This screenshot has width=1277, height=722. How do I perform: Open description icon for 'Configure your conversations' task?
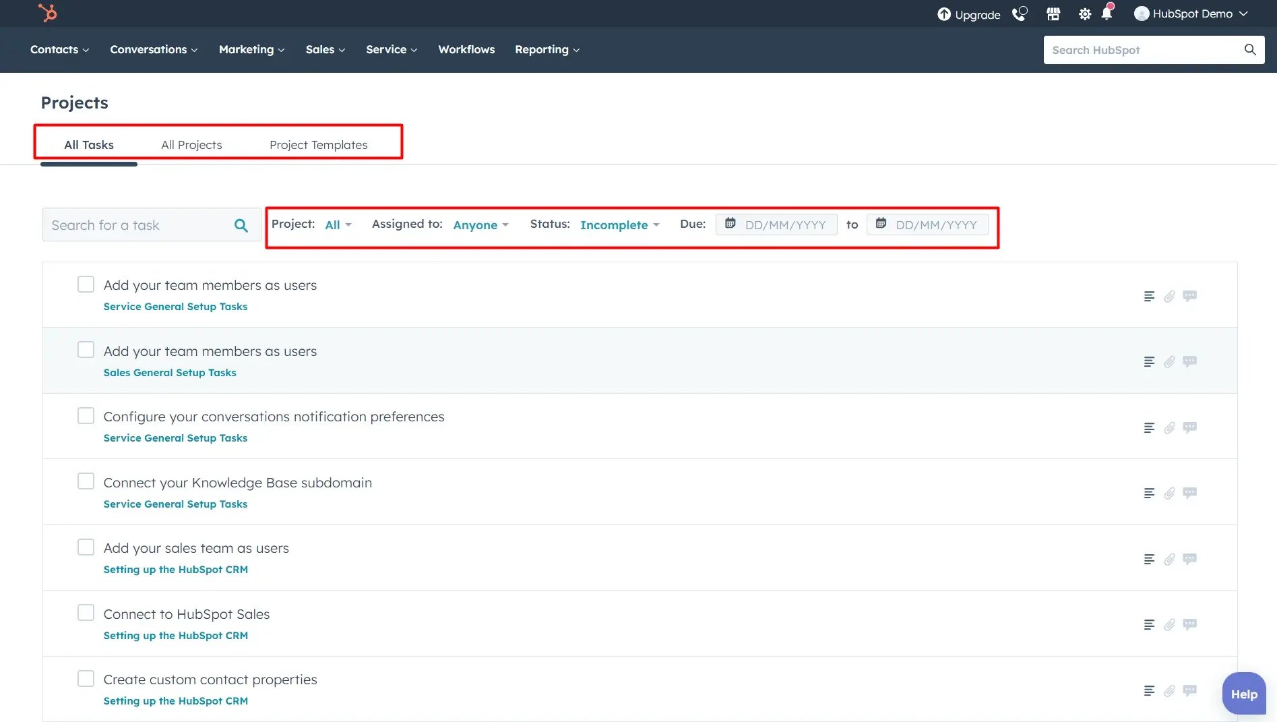click(x=1149, y=427)
